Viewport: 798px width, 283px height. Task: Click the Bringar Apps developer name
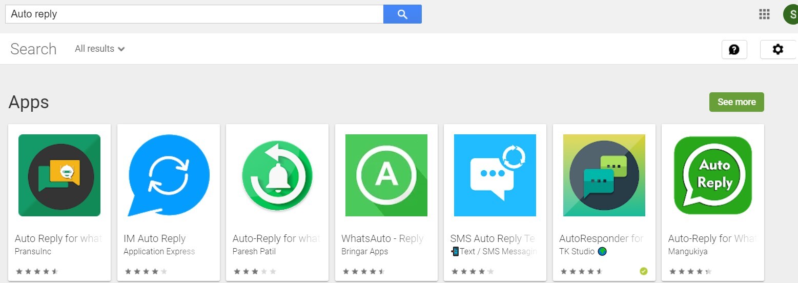coord(364,252)
